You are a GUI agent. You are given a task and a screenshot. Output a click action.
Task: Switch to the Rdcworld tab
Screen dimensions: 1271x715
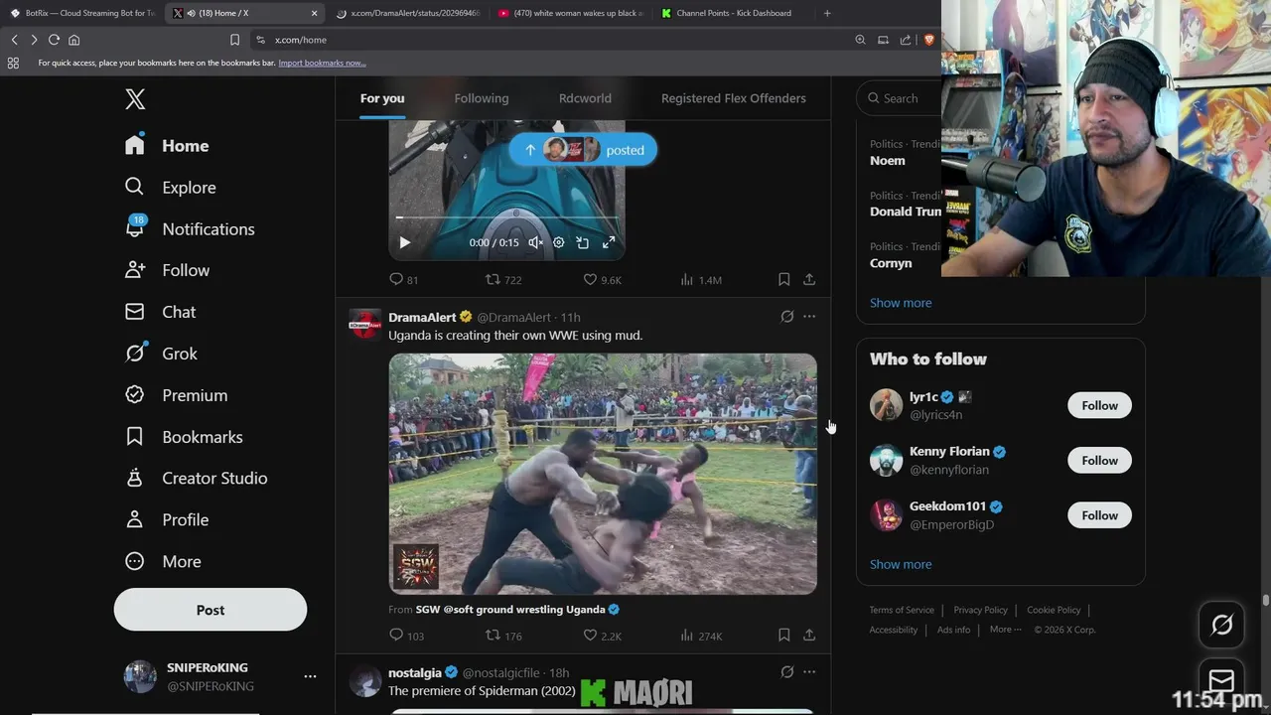pyautogui.click(x=585, y=98)
